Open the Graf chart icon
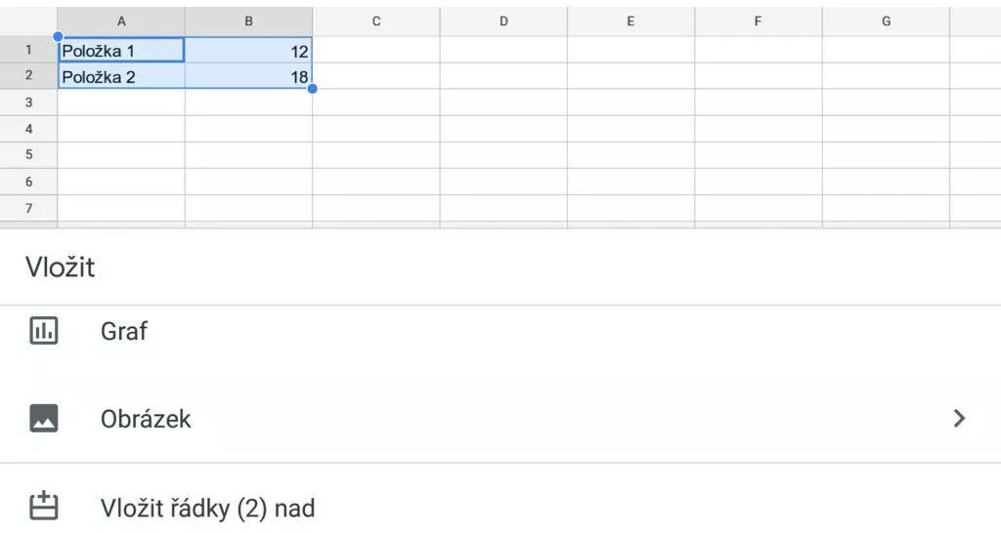1001x533 pixels. click(x=43, y=331)
